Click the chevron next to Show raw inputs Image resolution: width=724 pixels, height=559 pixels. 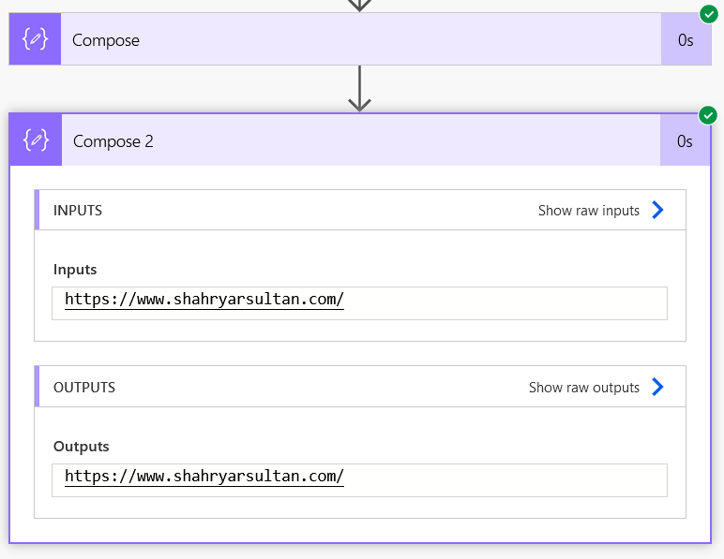(657, 211)
